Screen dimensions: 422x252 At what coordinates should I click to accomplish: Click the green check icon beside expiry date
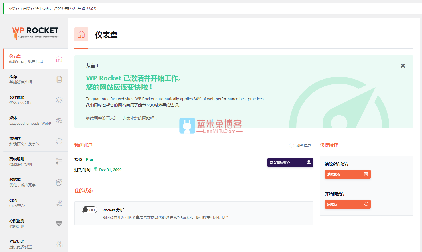coord(95,169)
